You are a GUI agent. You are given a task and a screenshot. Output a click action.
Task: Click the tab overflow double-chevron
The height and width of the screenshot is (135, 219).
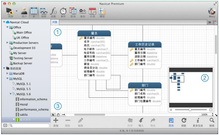[209, 23]
